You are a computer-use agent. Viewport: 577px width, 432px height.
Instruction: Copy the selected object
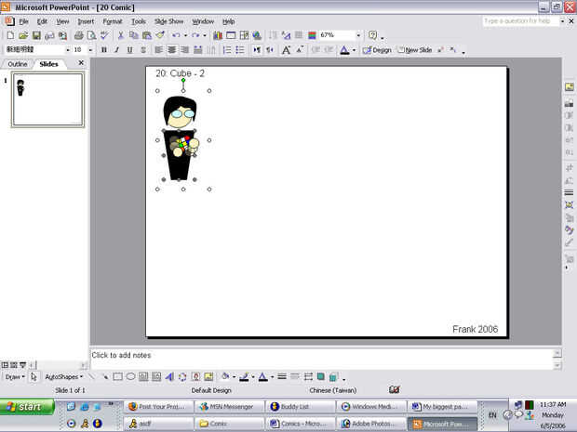click(134, 35)
